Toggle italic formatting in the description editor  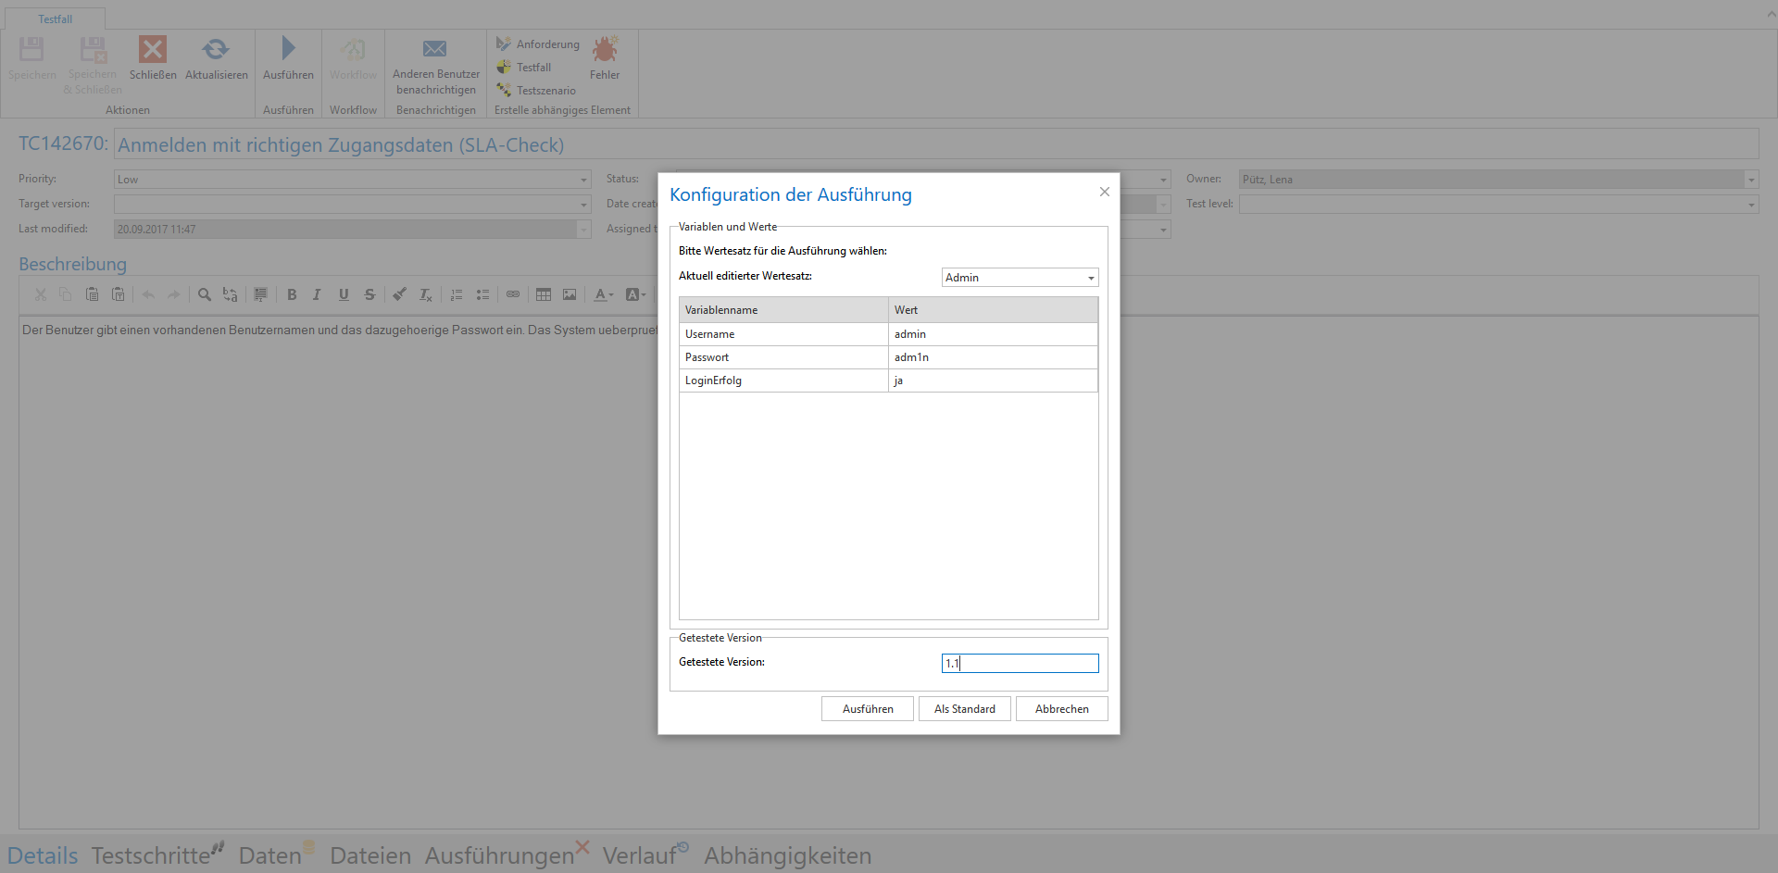pos(317,294)
